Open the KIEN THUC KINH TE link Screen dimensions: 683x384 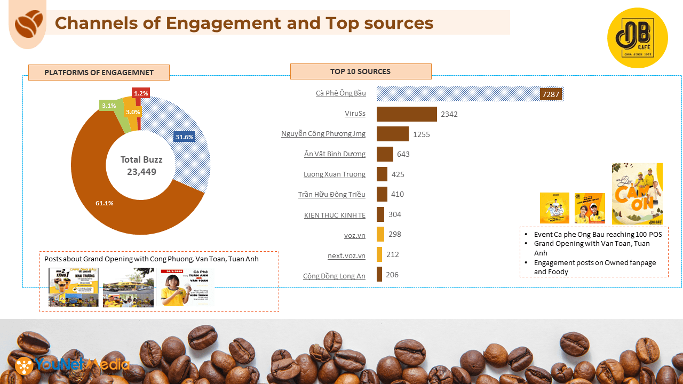(x=335, y=214)
